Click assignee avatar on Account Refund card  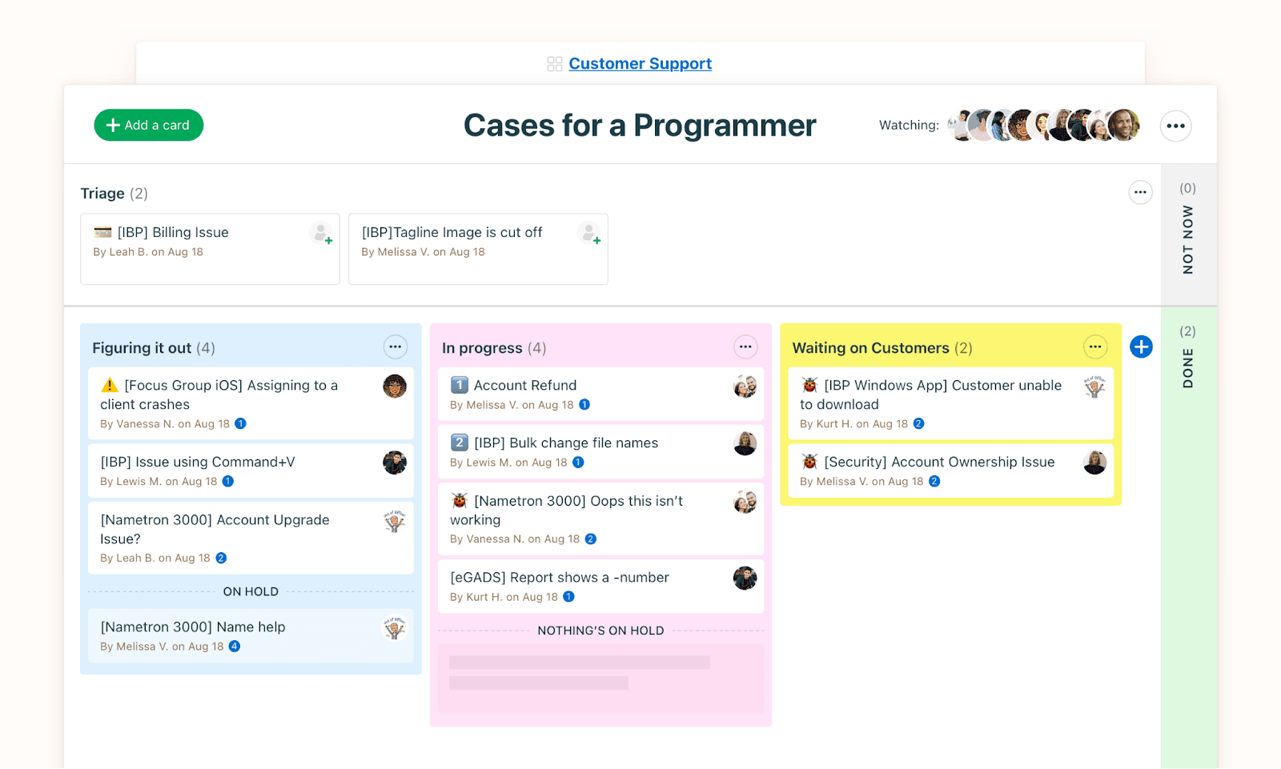[x=745, y=387]
